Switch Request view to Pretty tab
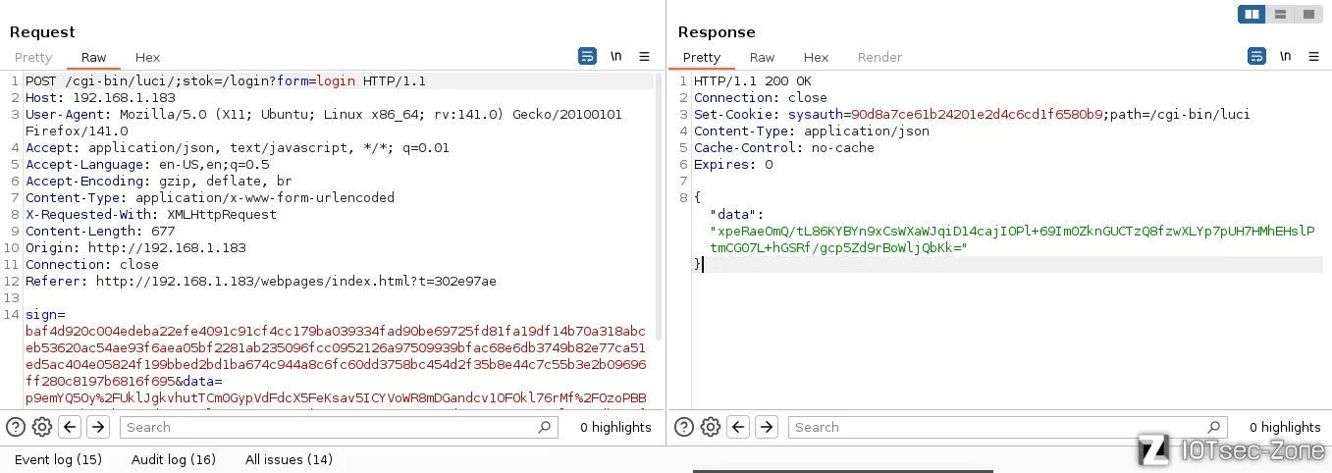Image resolution: width=1332 pixels, height=473 pixels. (x=33, y=57)
